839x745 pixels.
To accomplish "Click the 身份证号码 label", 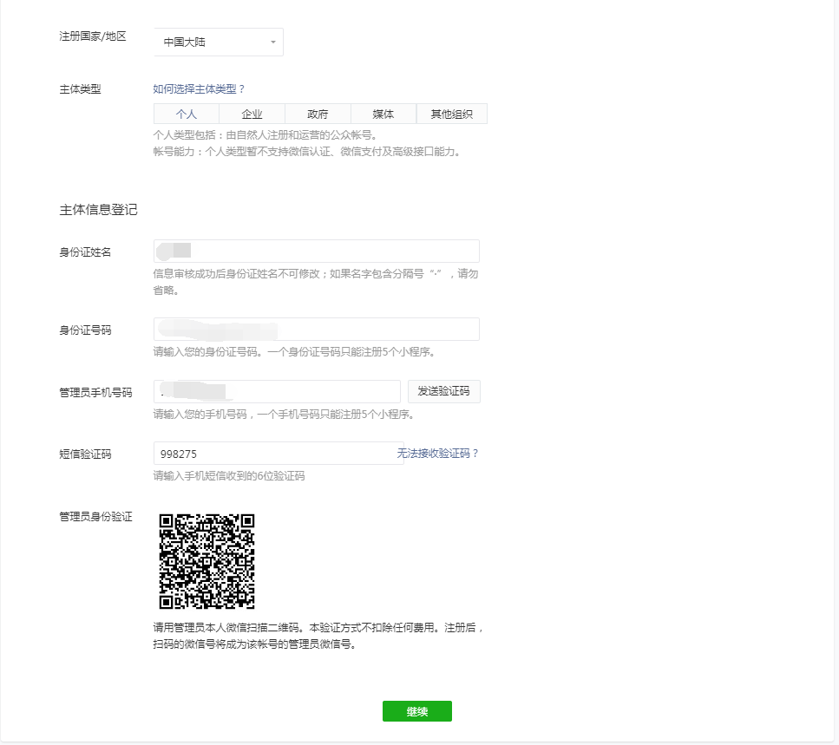I will 85,330.
